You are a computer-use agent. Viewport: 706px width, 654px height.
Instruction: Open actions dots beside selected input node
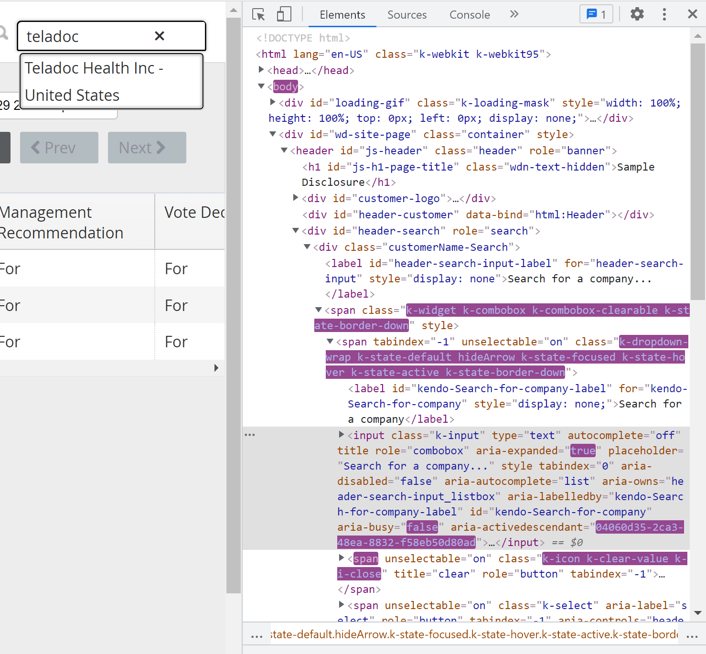pyautogui.click(x=250, y=435)
